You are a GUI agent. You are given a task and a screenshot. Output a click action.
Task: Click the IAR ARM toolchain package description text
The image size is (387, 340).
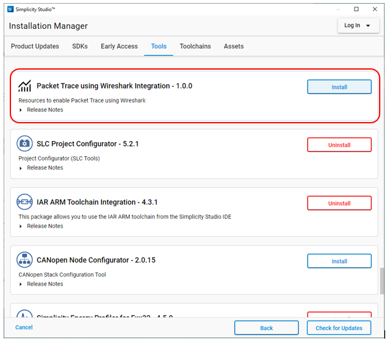[x=125, y=217]
